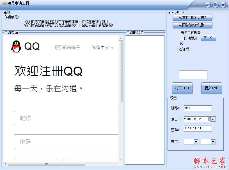
Task: Open the 邮箱帐号 link
Action: click(71, 47)
